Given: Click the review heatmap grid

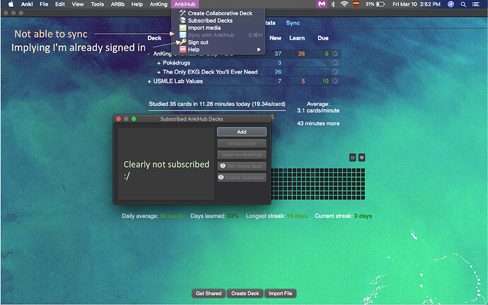Looking at the screenshot, I should 318,184.
